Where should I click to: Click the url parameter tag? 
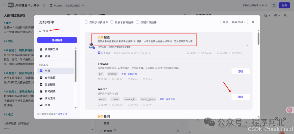click(x=101, y=74)
